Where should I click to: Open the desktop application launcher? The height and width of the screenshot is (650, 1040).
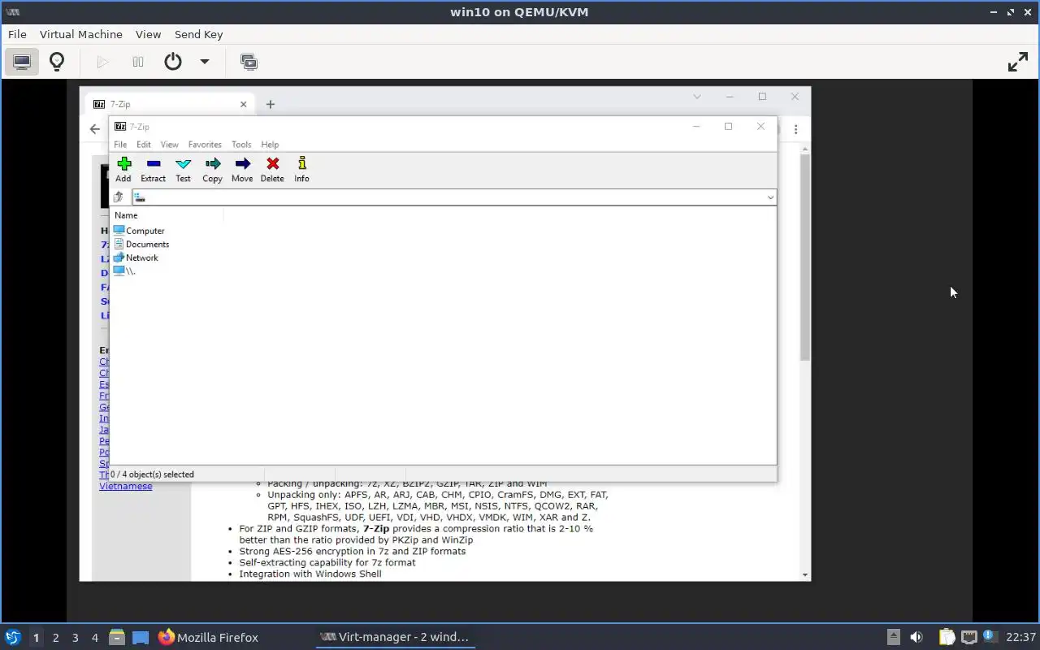13,637
